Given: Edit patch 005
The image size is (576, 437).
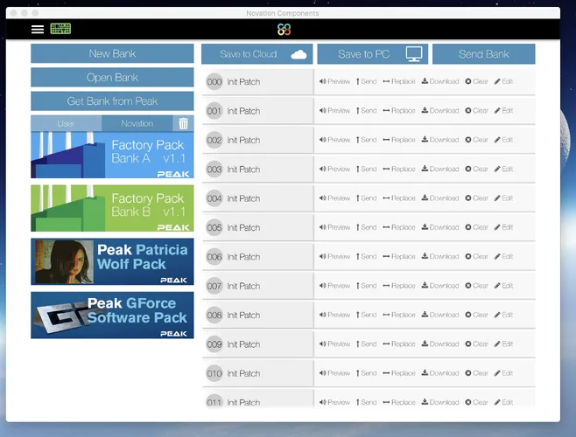Looking at the screenshot, I should coord(503,227).
